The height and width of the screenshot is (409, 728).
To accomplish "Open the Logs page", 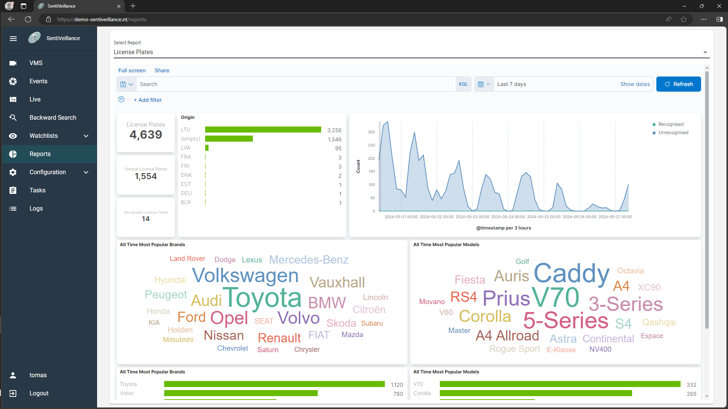I will click(x=49, y=208).
